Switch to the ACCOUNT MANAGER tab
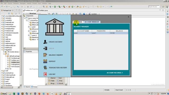Viewport: 169px width, 95px height. pos(92,22)
